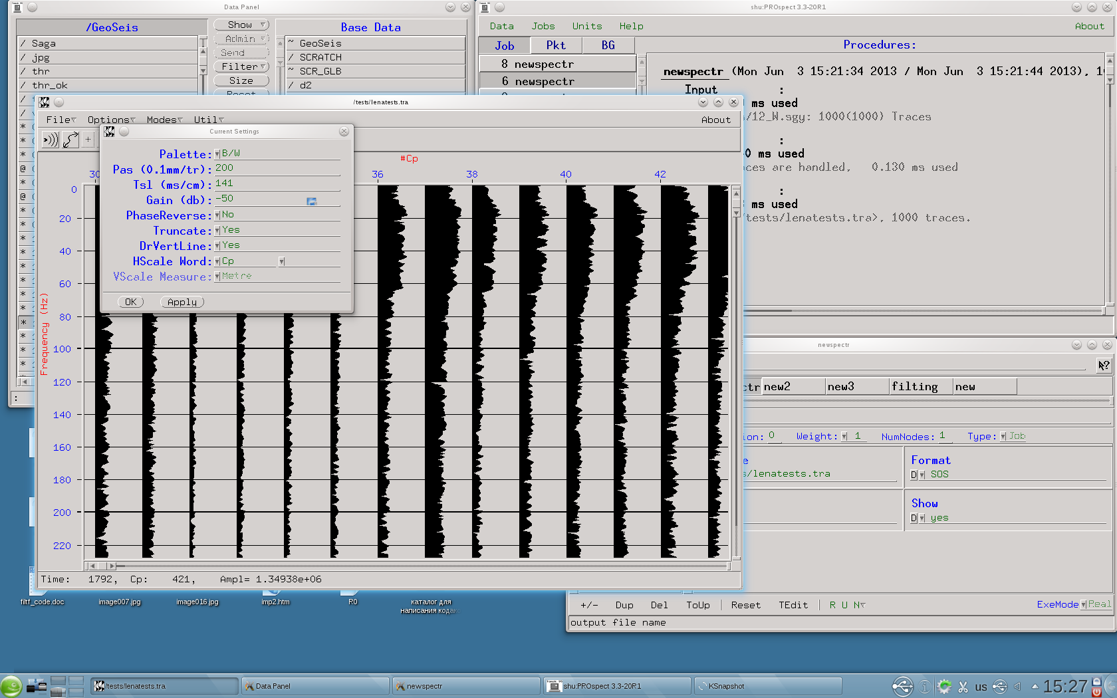Click the curved arrow path tool icon
Image resolution: width=1117 pixels, height=698 pixels.
click(70, 140)
